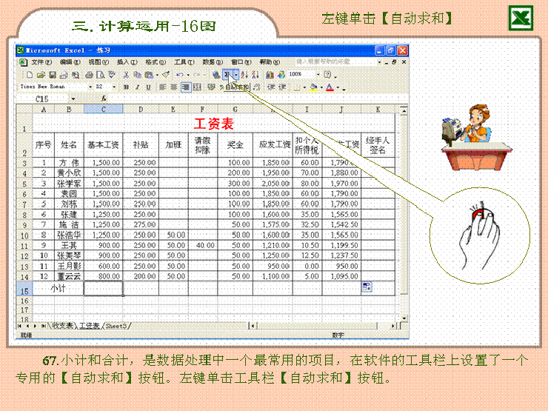Toggle Italic formatting
The width and height of the screenshot is (548, 411).
pyautogui.click(x=137, y=87)
